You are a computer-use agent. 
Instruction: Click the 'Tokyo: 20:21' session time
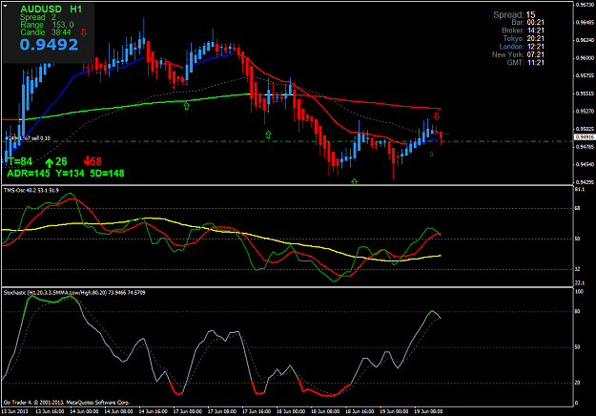tap(524, 39)
